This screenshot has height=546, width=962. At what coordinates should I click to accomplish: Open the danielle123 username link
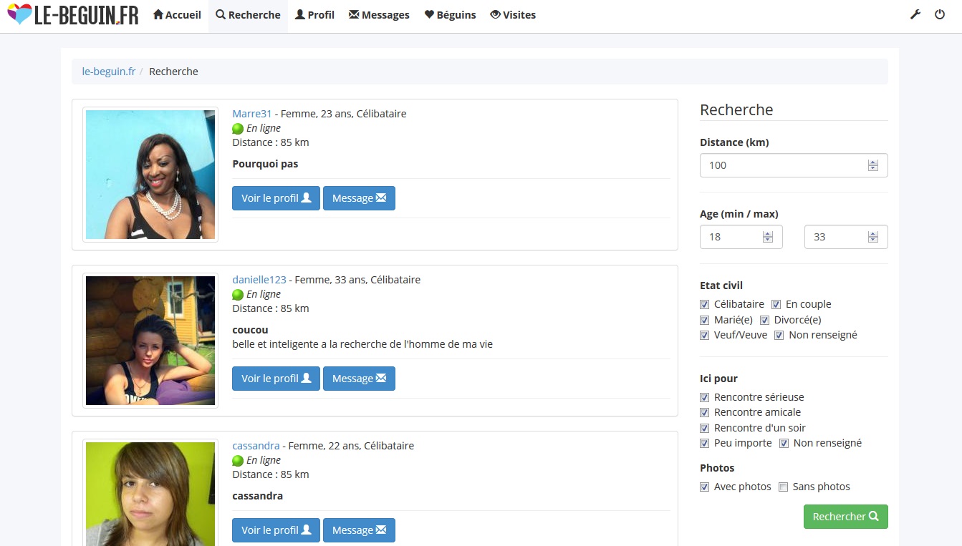click(259, 280)
